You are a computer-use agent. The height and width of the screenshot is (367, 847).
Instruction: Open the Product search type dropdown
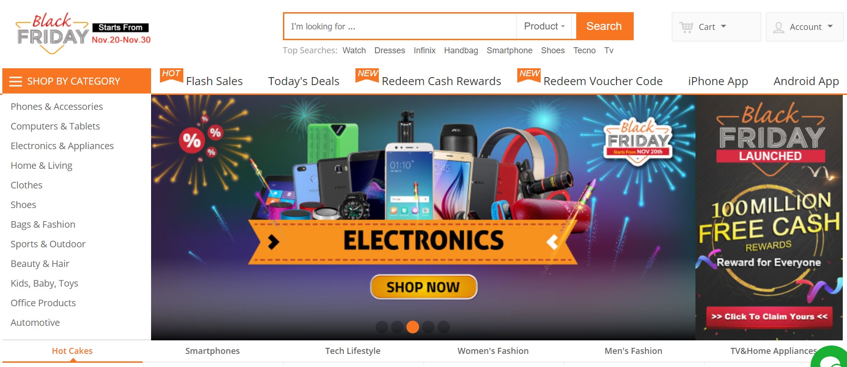click(x=545, y=26)
